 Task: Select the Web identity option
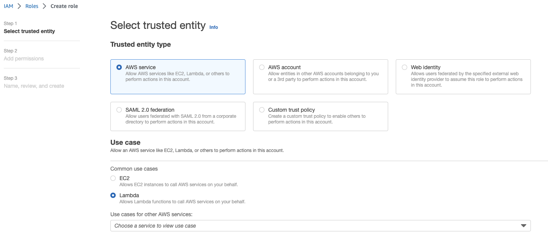tap(405, 67)
